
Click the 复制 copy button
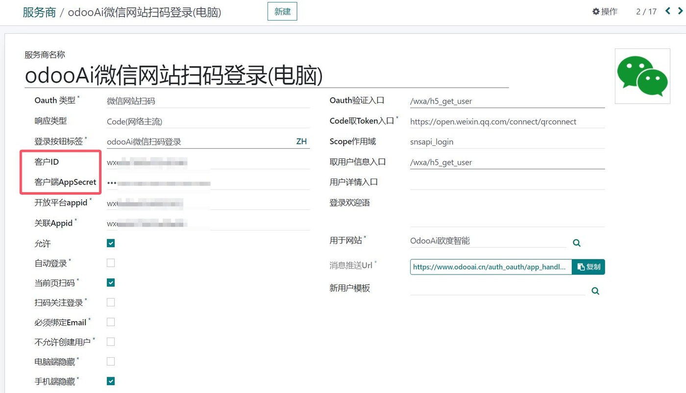(588, 267)
